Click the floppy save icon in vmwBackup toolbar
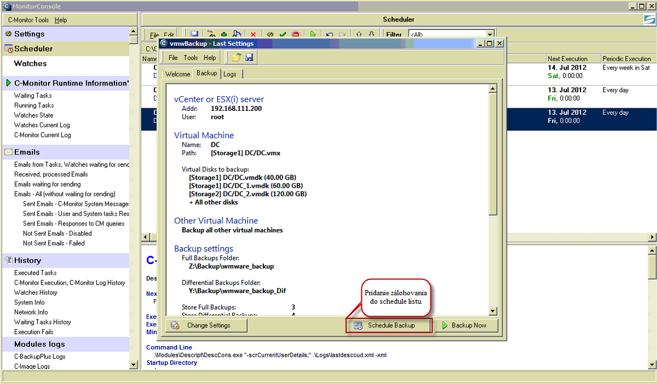Viewport: 657px width, 384px height. point(249,57)
